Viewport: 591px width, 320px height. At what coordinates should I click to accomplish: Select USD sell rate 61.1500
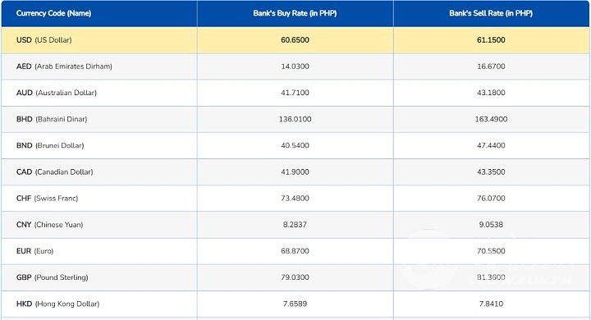[x=491, y=40]
